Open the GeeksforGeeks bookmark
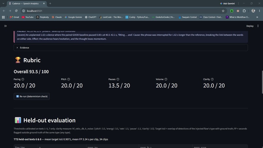The height and width of the screenshot is (148, 263). click(163, 17)
